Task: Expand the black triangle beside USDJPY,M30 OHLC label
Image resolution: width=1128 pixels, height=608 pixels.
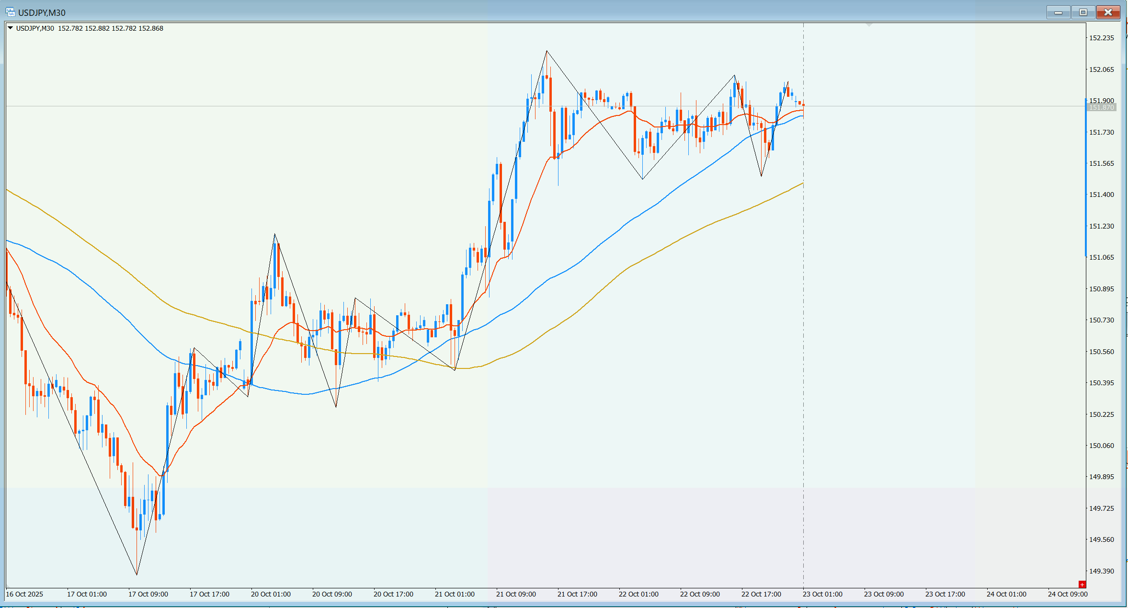Action: coord(10,28)
